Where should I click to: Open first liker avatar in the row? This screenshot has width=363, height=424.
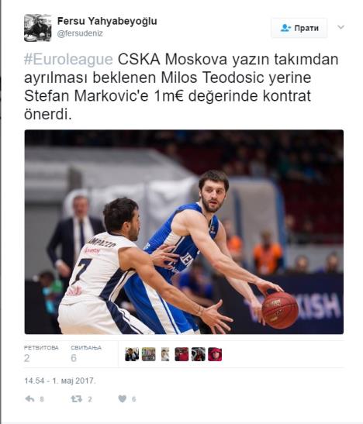[x=132, y=354]
